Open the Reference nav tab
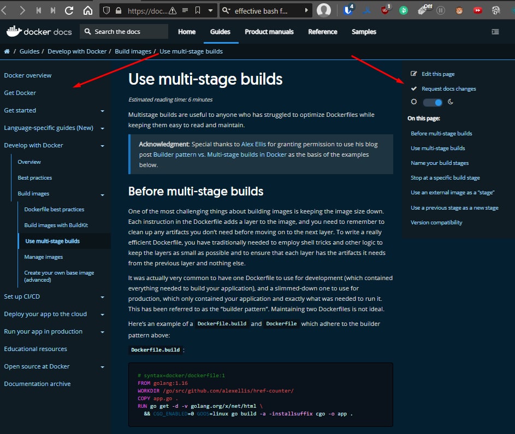 323,32
